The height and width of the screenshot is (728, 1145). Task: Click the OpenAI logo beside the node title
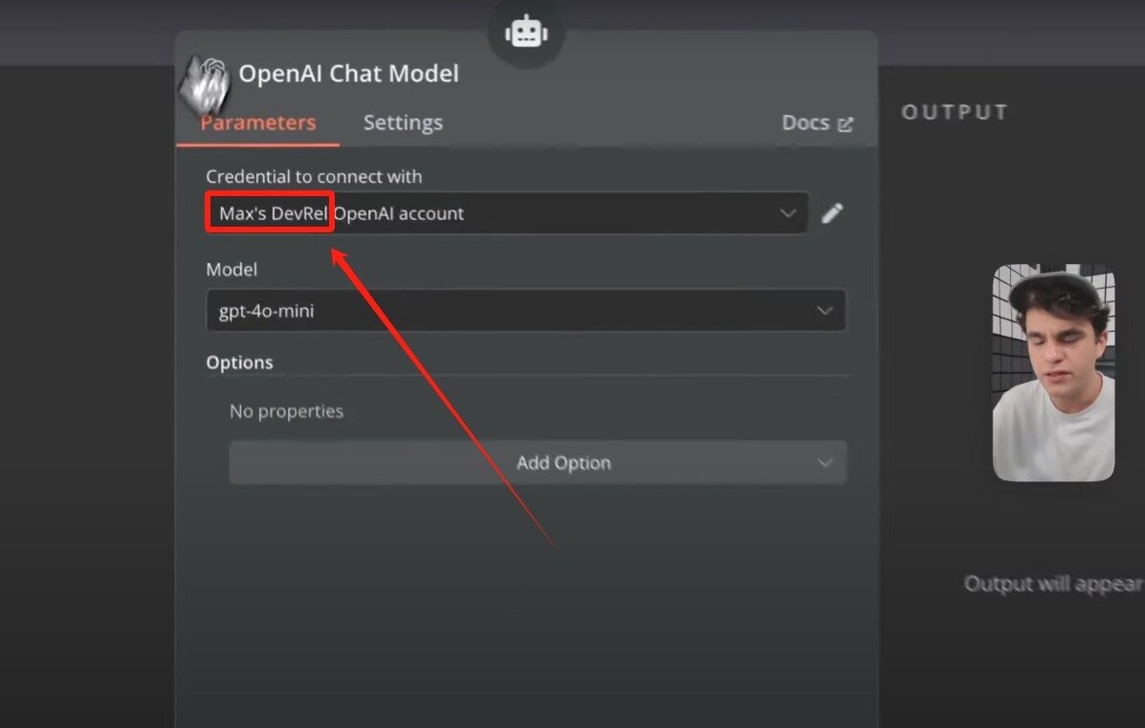pos(206,84)
